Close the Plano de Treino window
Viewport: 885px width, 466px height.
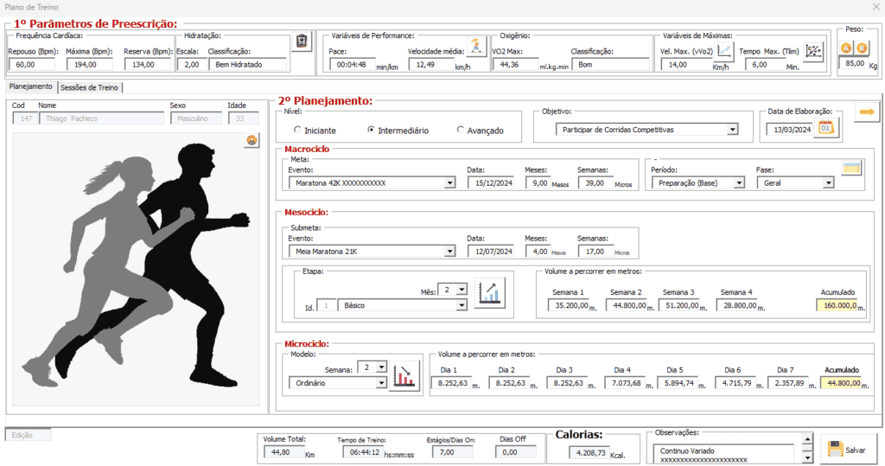tap(876, 7)
